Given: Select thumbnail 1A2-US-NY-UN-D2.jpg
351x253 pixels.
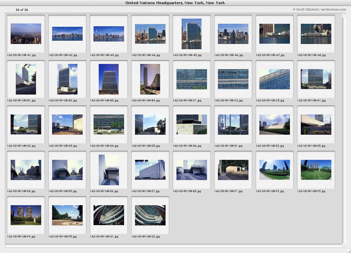Looking at the screenshot, I should pyautogui.click(x=26, y=124).
